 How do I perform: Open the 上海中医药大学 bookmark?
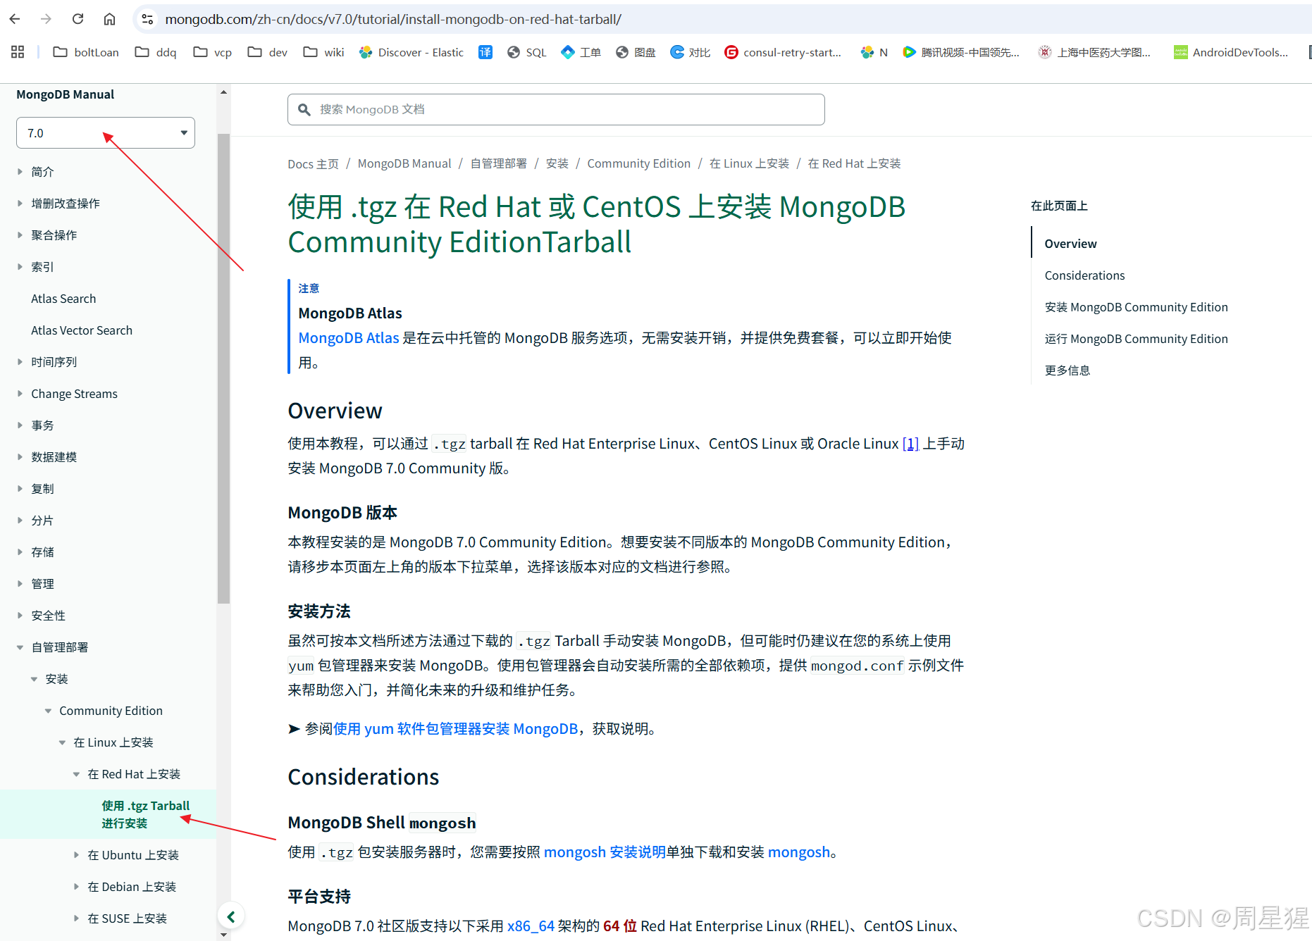pos(1094,52)
